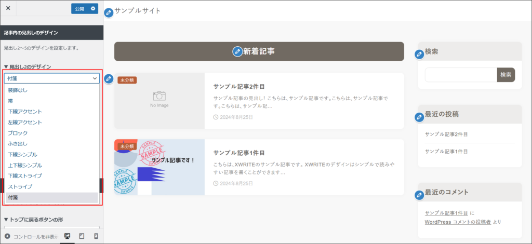Pick ブロック heading style
This screenshot has height=244, width=532.
click(x=51, y=133)
